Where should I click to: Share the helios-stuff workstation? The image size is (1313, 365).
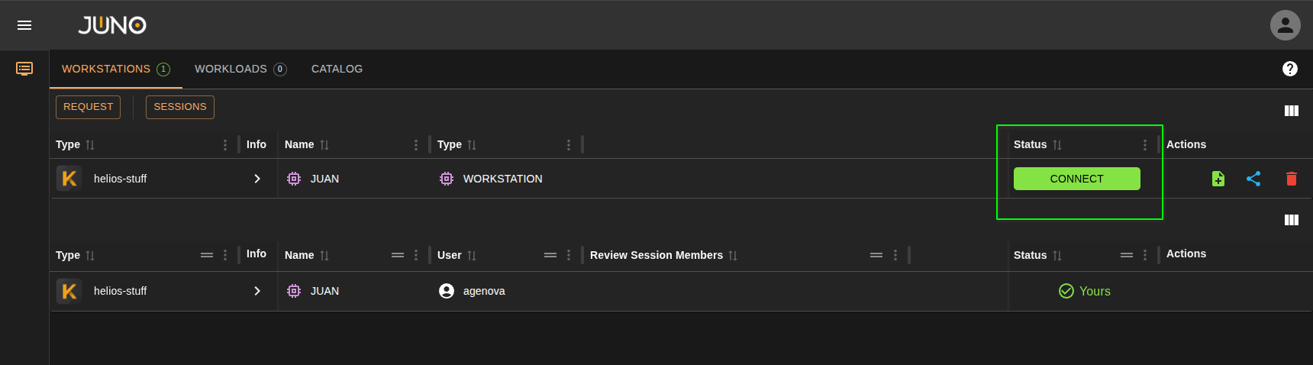pos(1253,179)
